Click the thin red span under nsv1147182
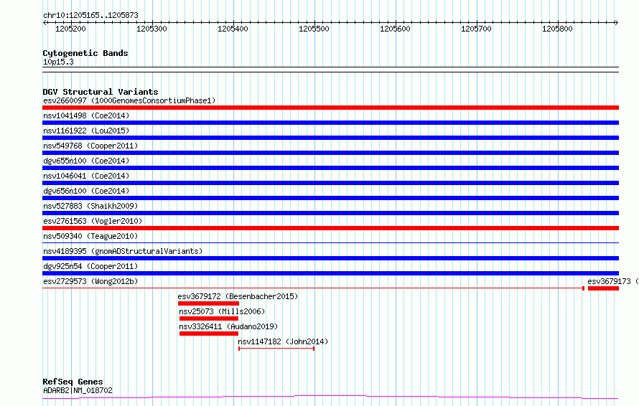The height and width of the screenshot is (406, 639). 276,349
